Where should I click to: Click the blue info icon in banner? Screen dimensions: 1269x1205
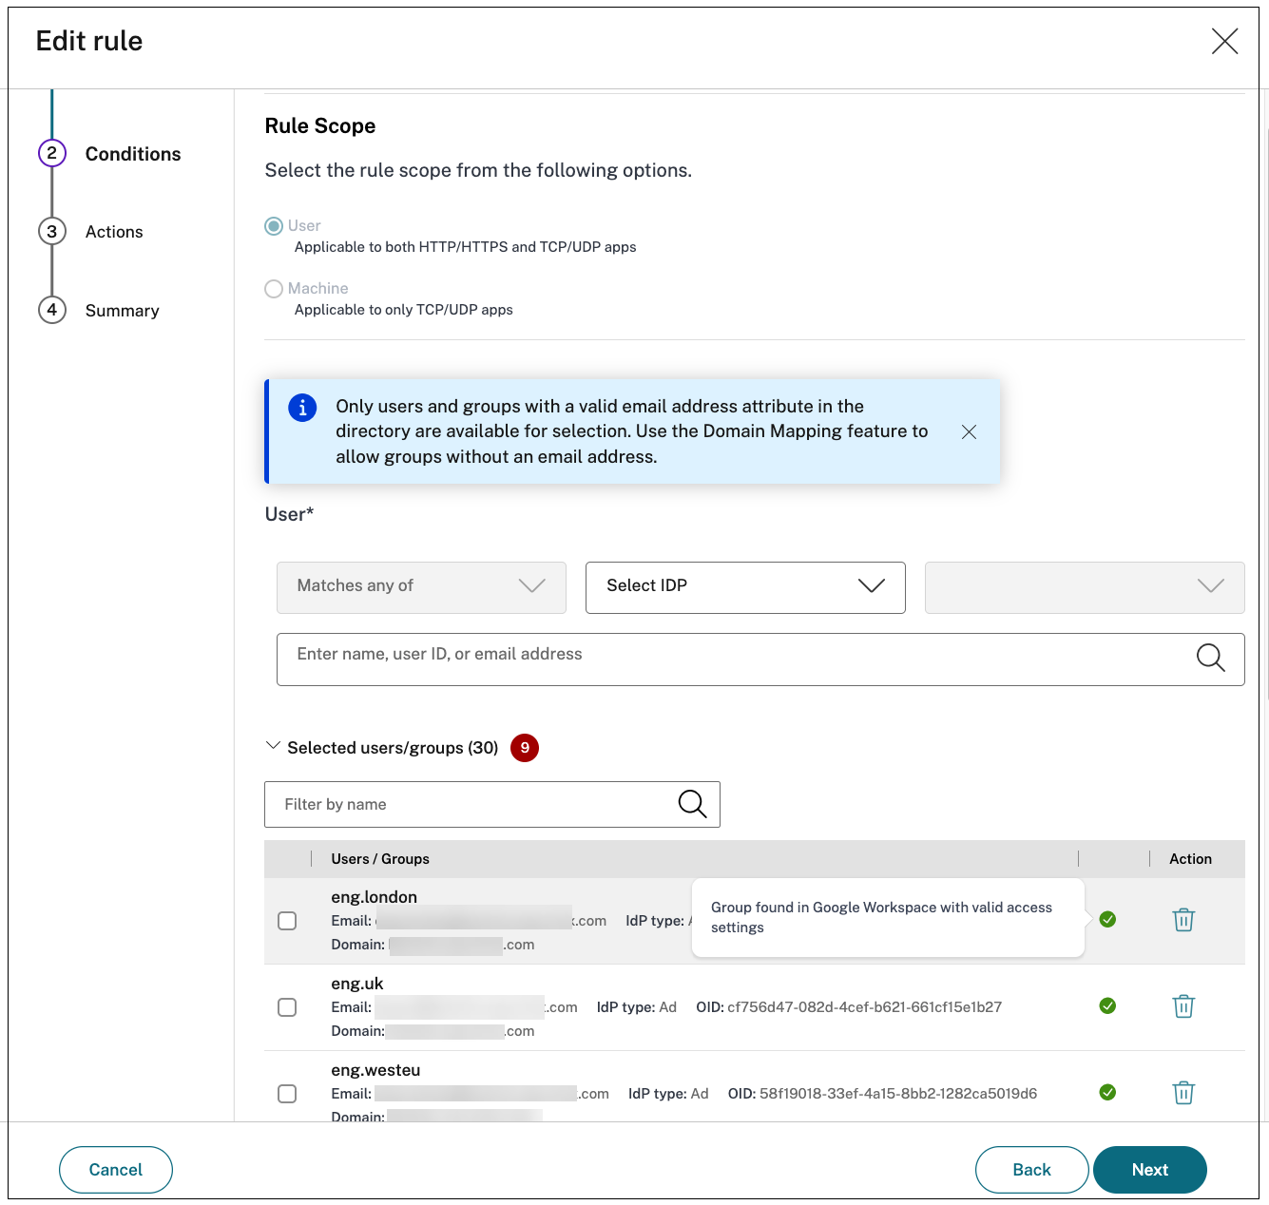click(302, 408)
